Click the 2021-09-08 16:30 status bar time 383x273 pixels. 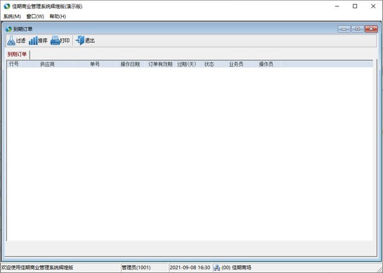click(190, 268)
